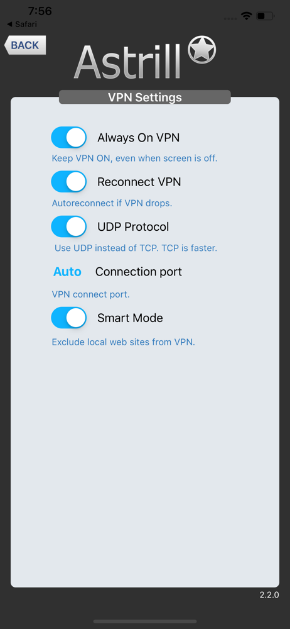Tap the home indicator bar
This screenshot has height=629, width=290.
[145, 621]
